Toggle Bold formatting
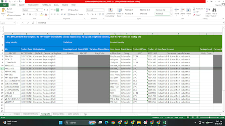Viewport: 225px width, 126px height. click(x=24, y=14)
